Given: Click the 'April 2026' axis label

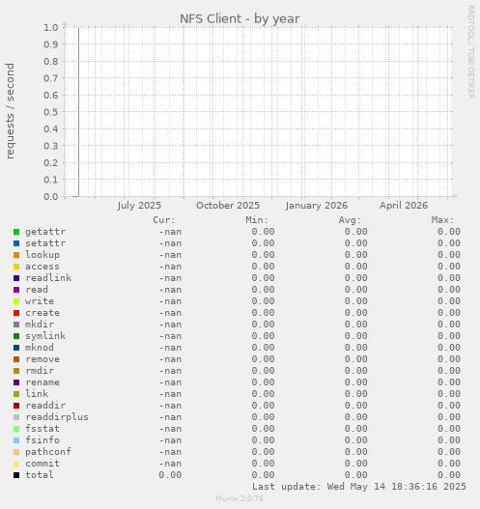Looking at the screenshot, I should coord(404,206).
